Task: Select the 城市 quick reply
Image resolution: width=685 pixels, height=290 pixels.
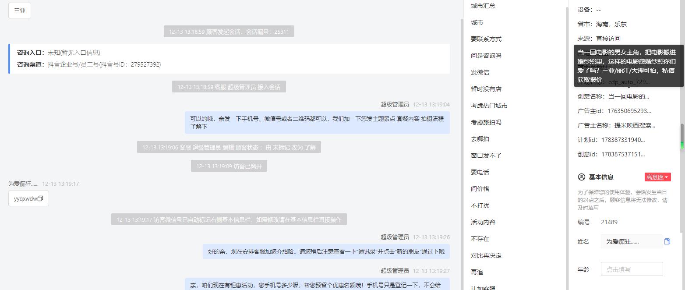Action: click(x=477, y=22)
